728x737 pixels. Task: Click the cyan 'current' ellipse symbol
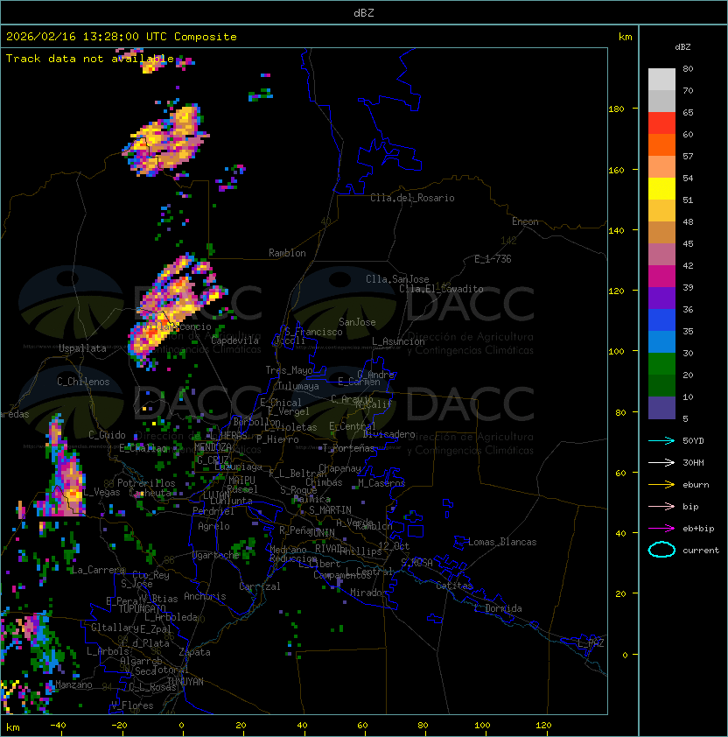[x=661, y=550]
